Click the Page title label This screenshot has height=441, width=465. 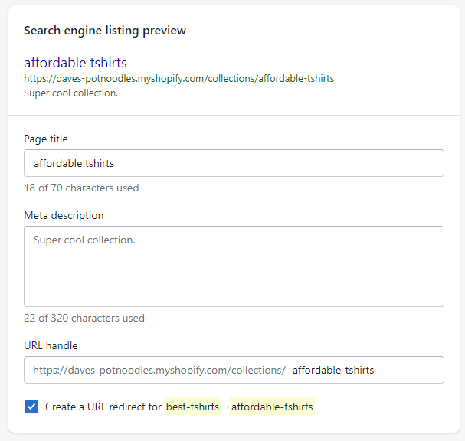click(46, 139)
